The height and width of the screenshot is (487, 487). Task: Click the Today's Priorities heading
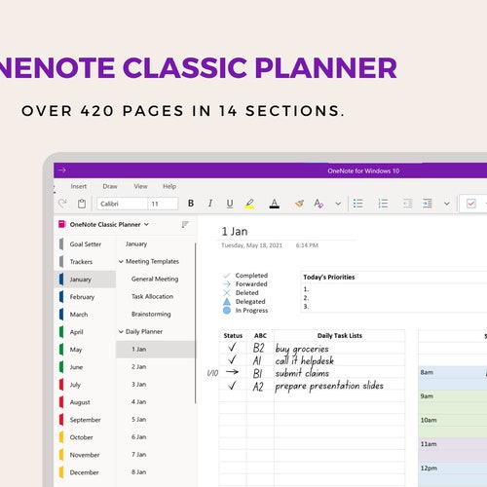click(329, 277)
